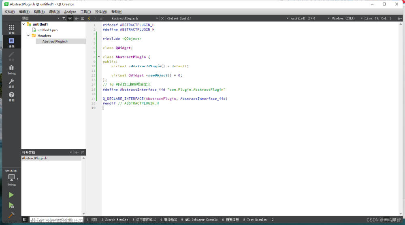Image resolution: width=405 pixels, height=225 pixels.
Task: Toggle the file writable lock icon
Action: click(102, 18)
